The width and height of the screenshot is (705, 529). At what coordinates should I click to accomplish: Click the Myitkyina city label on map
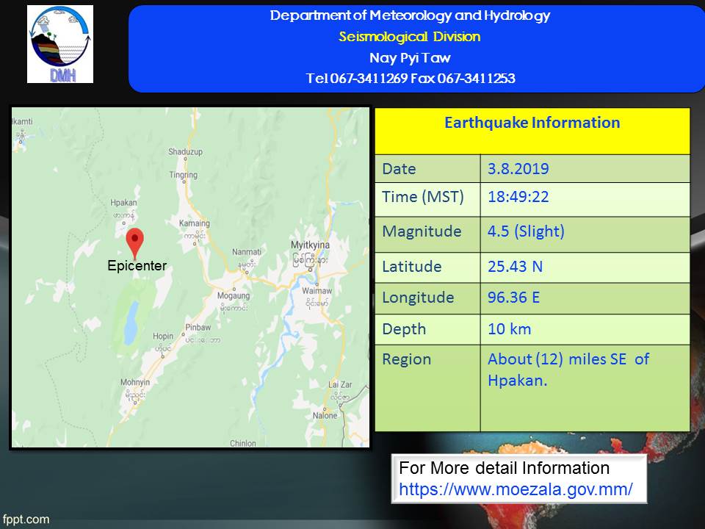point(310,245)
